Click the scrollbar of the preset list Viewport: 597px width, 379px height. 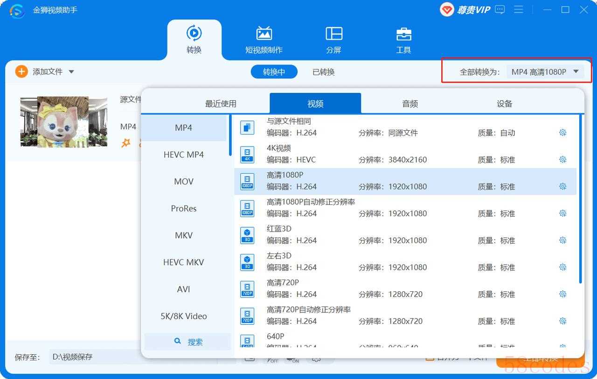coord(580,199)
